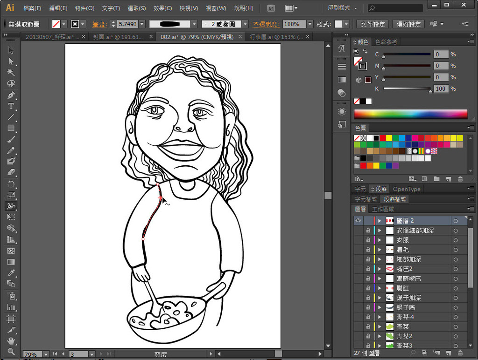Pick the Magic Wand tool
478x360 pixels.
coord(11,73)
